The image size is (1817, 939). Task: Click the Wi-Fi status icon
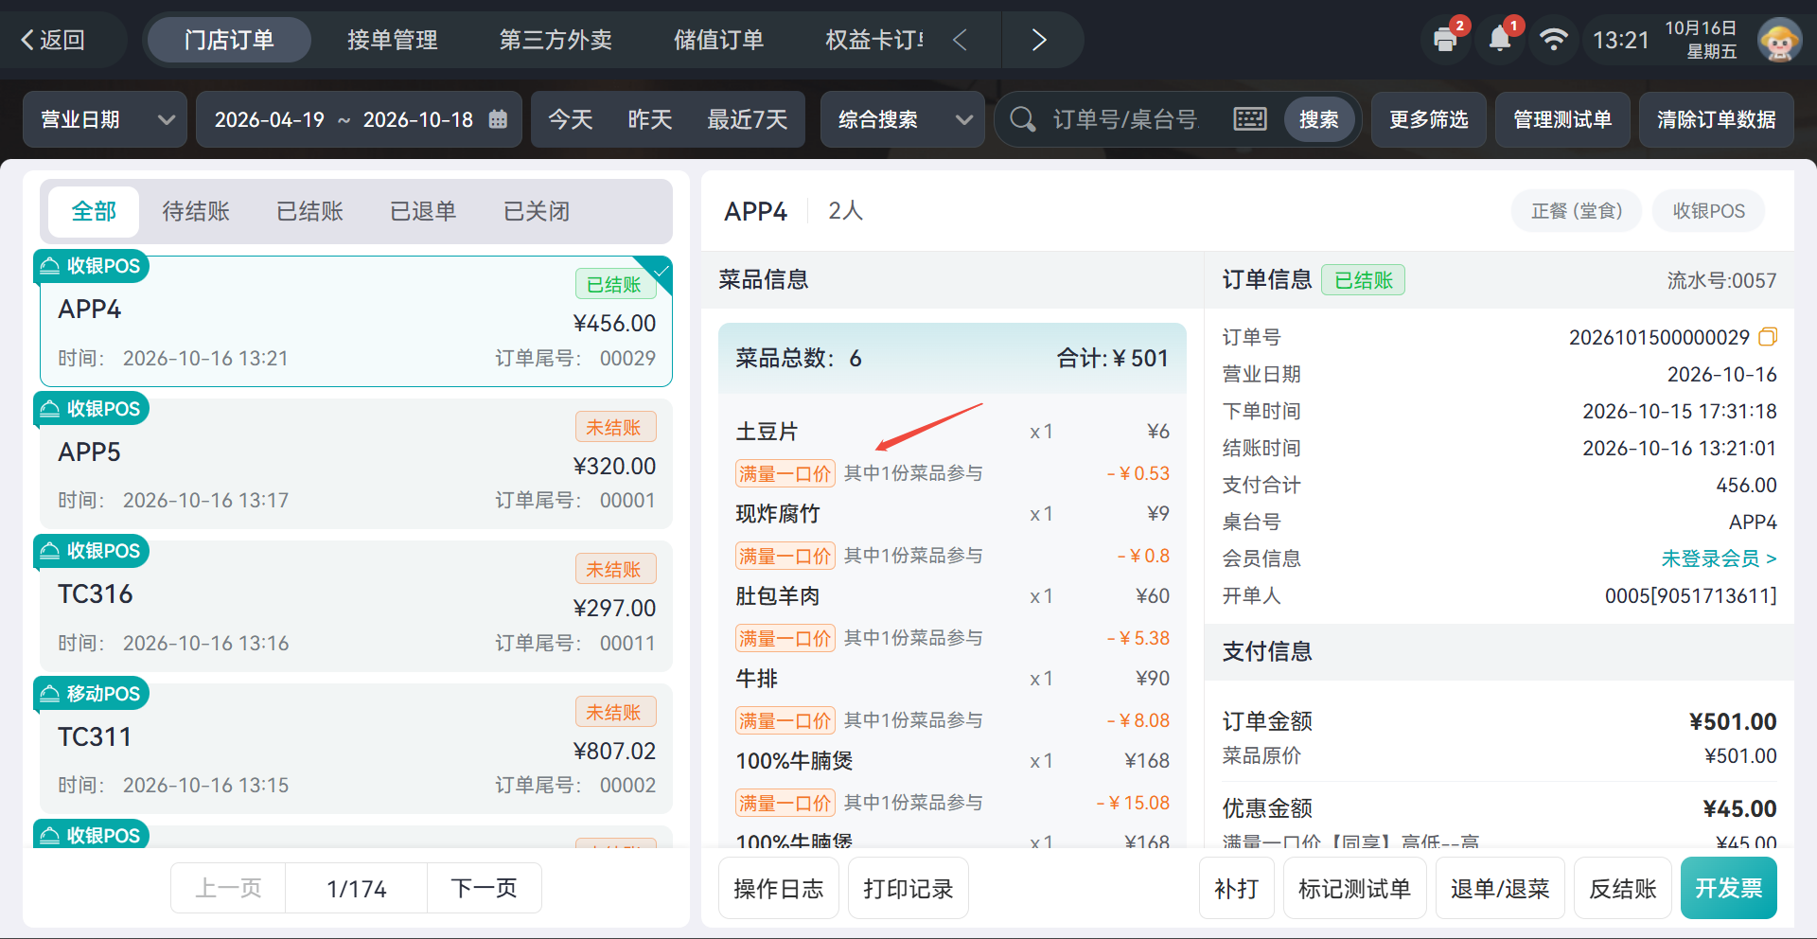click(x=1553, y=39)
